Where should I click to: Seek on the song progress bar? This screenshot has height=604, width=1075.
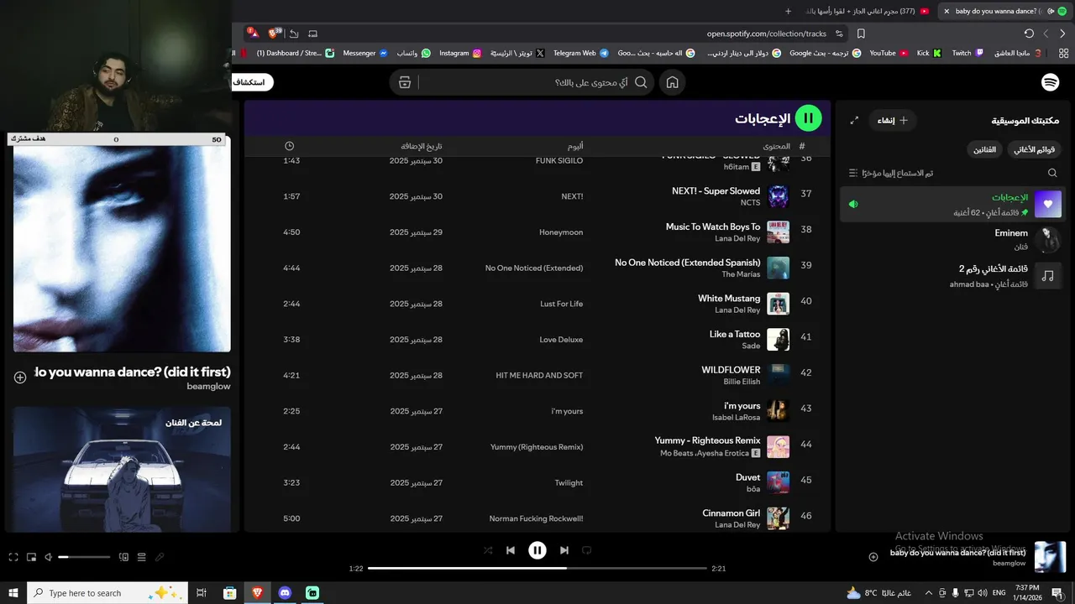(537, 568)
